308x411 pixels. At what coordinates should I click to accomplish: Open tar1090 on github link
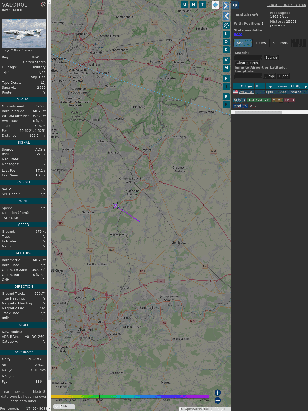pyautogui.click(x=286, y=5)
